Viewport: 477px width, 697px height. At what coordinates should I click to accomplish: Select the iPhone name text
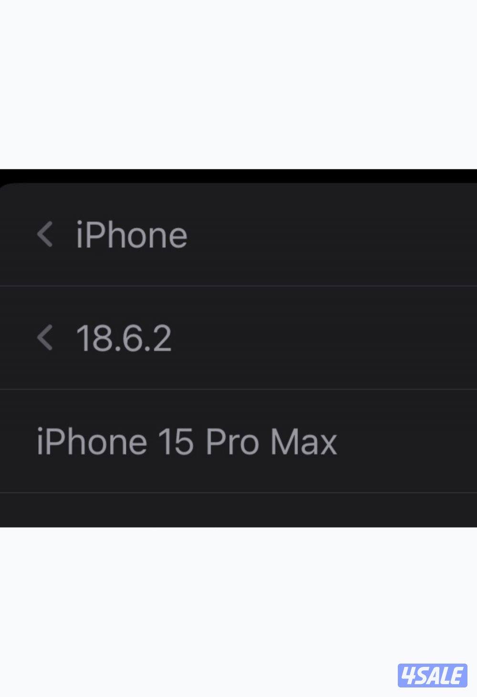(132, 235)
